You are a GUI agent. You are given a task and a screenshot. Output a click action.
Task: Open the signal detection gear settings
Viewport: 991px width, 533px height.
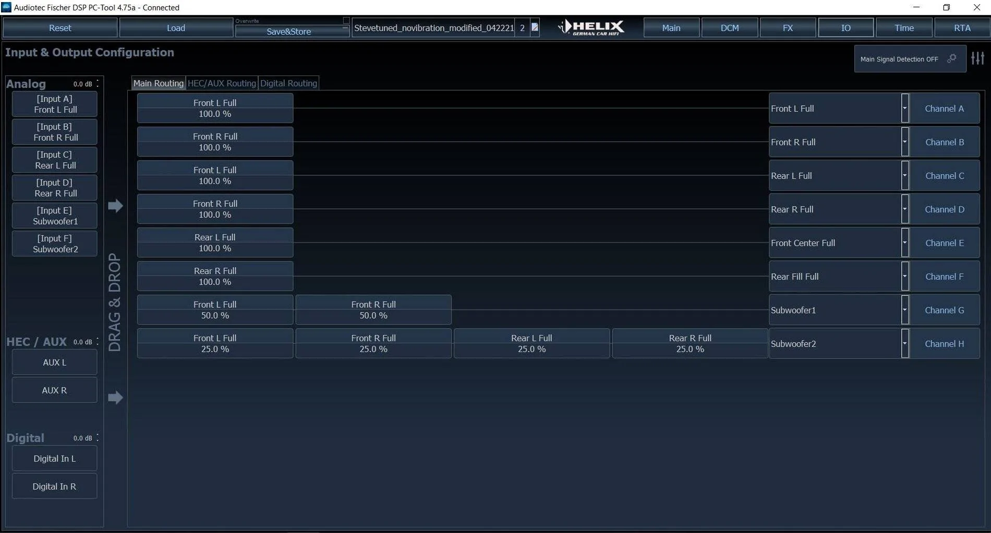point(952,58)
